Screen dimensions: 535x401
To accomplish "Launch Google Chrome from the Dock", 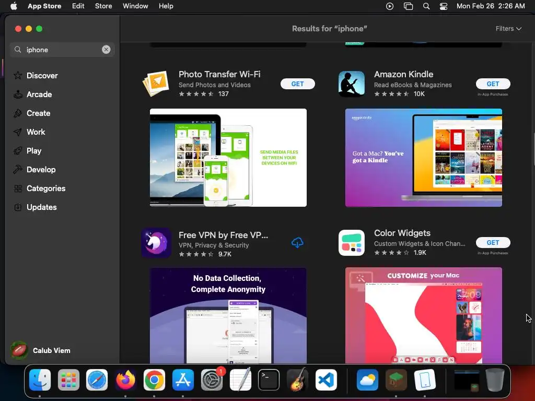I will [154, 380].
